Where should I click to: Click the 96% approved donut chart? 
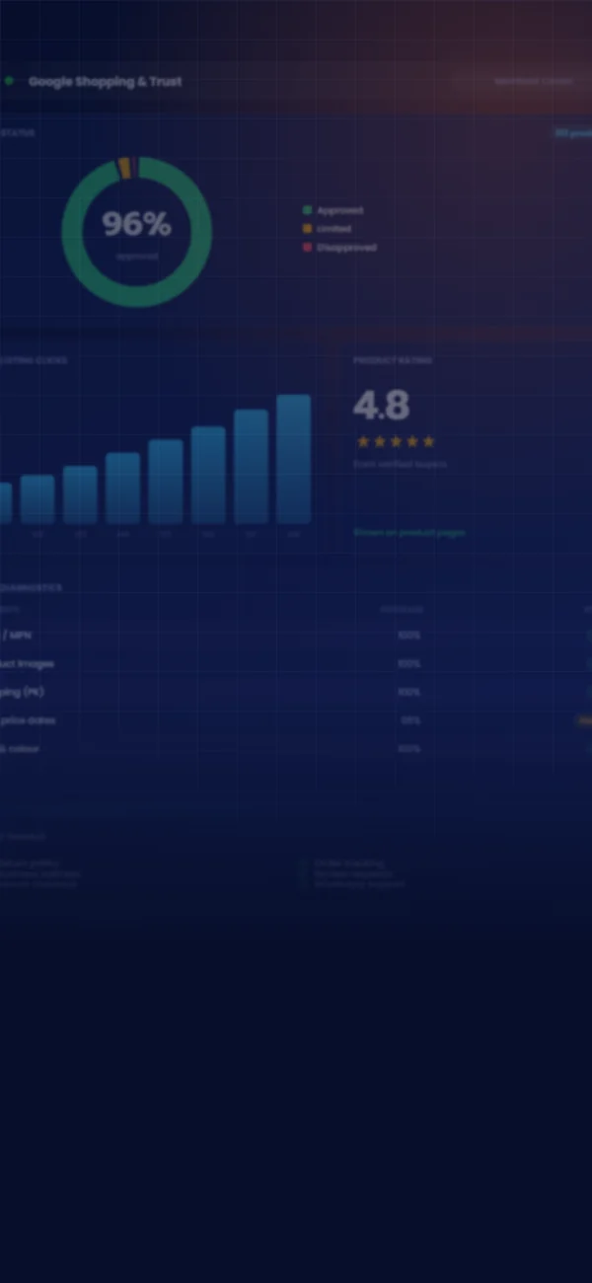coord(137,232)
